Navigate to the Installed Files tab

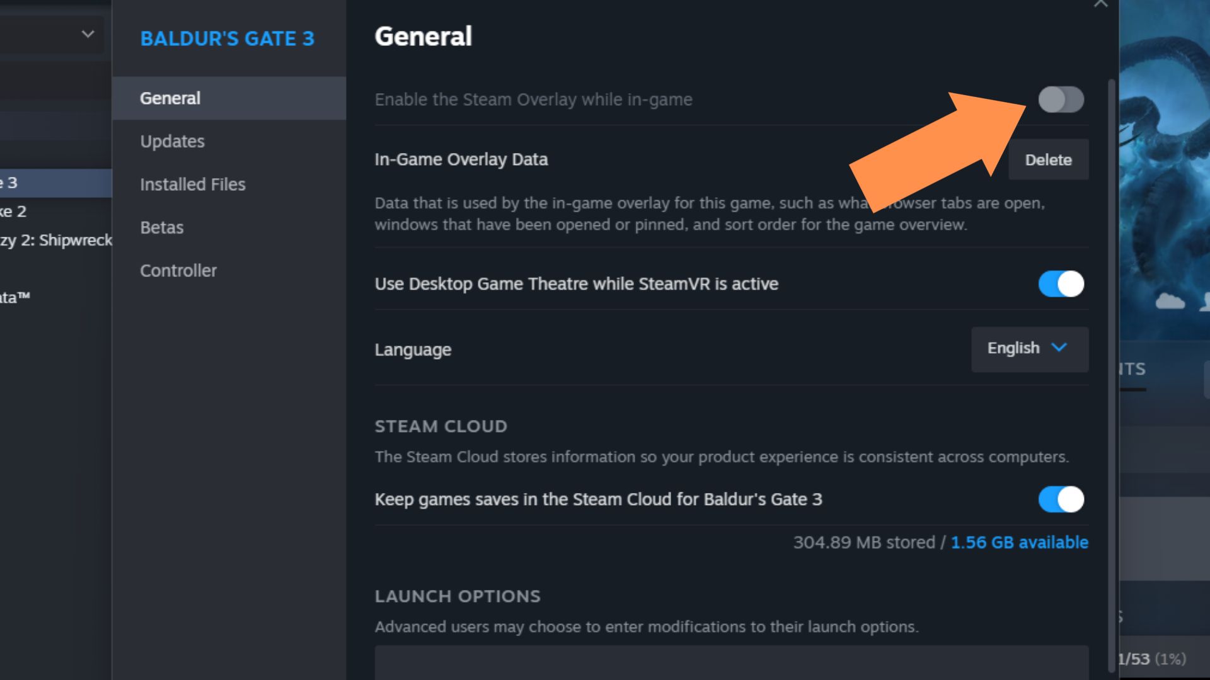click(x=193, y=184)
